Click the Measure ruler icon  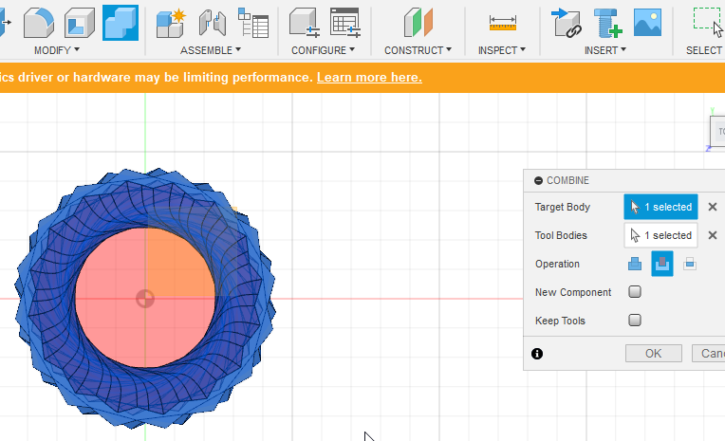502,22
